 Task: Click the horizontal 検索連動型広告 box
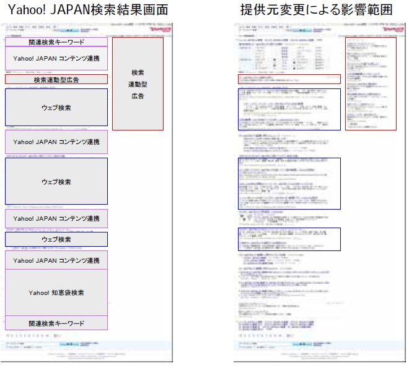(56, 79)
